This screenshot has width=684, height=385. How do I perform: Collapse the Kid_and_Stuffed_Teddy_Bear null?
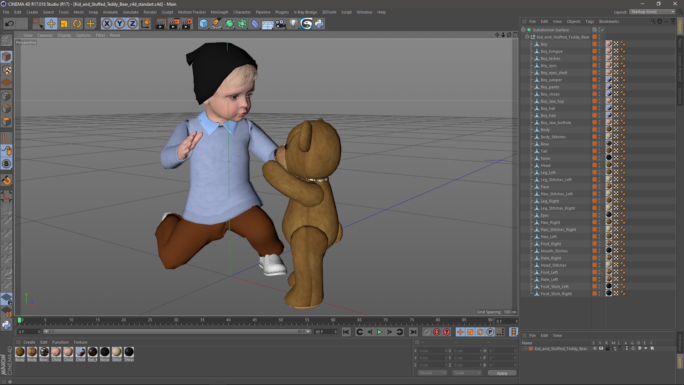527,37
